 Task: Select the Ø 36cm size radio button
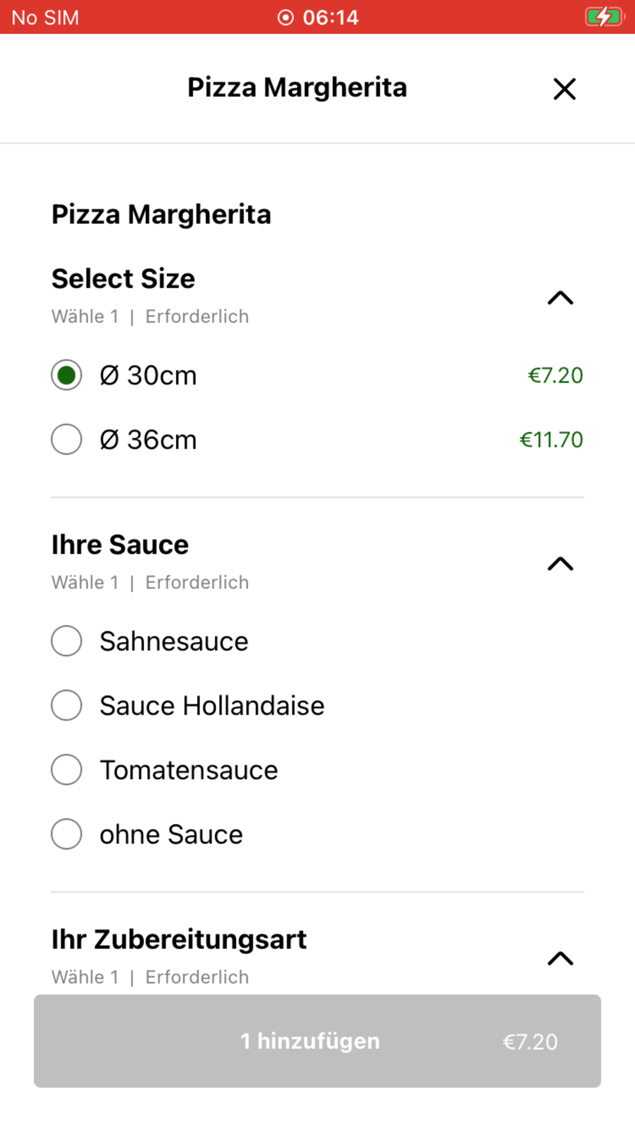66,439
